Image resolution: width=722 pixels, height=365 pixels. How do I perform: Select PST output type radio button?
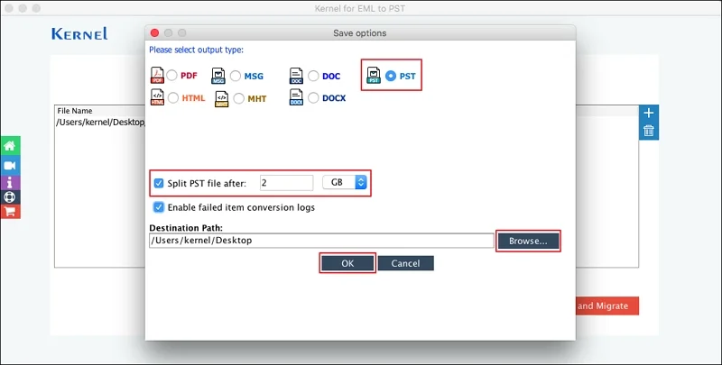(391, 76)
